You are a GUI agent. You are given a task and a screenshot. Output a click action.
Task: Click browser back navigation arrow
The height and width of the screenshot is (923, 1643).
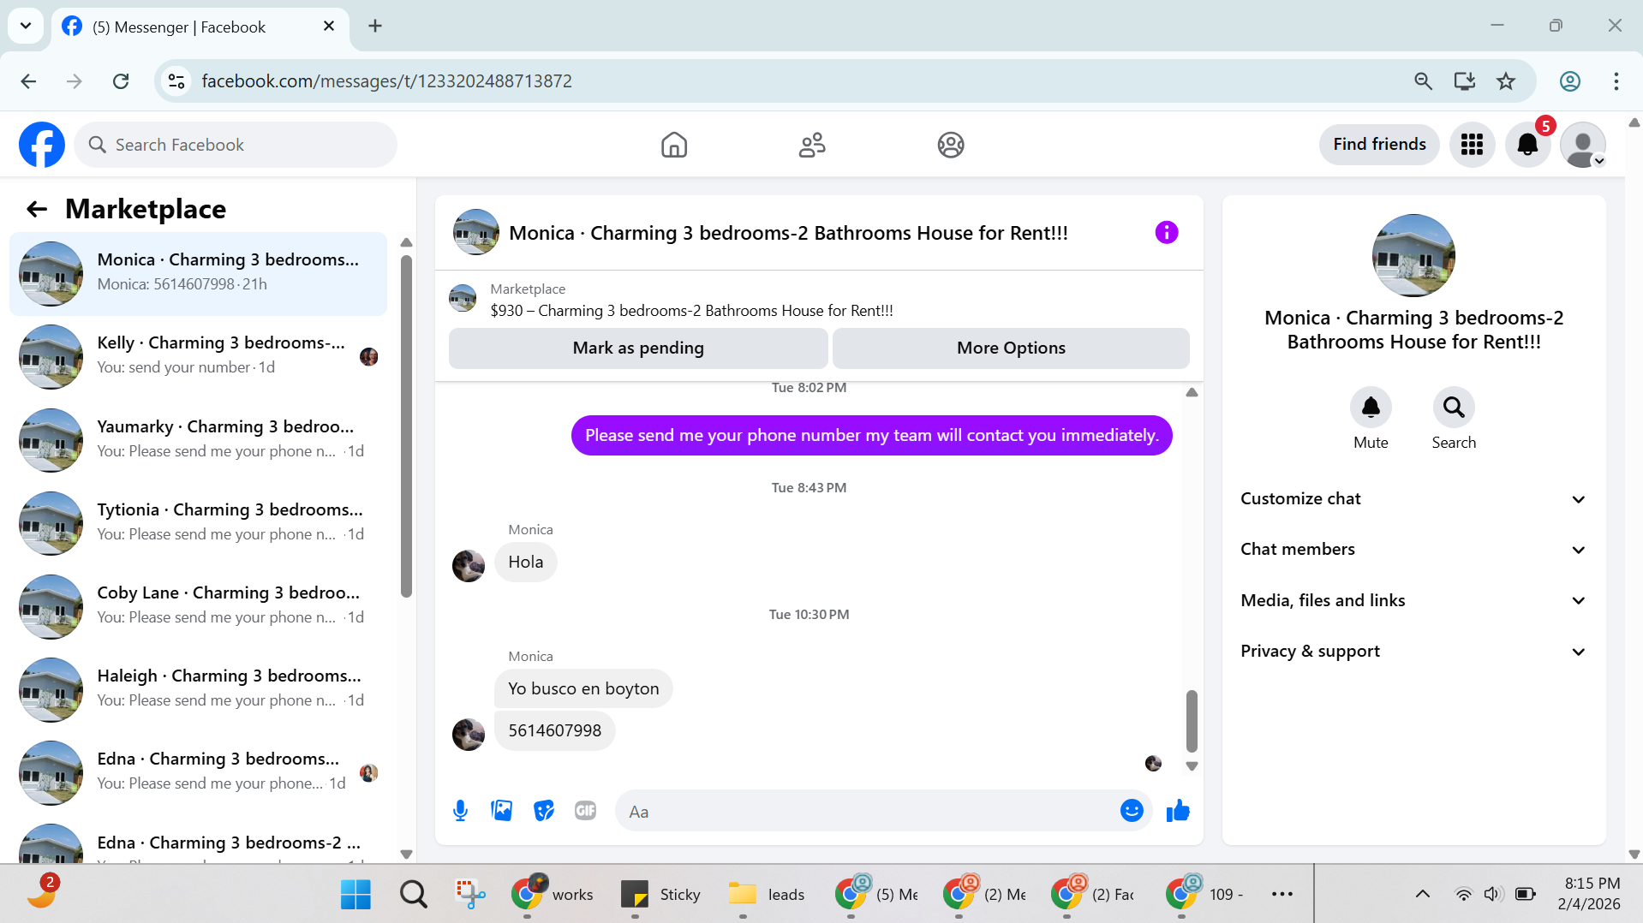[28, 81]
